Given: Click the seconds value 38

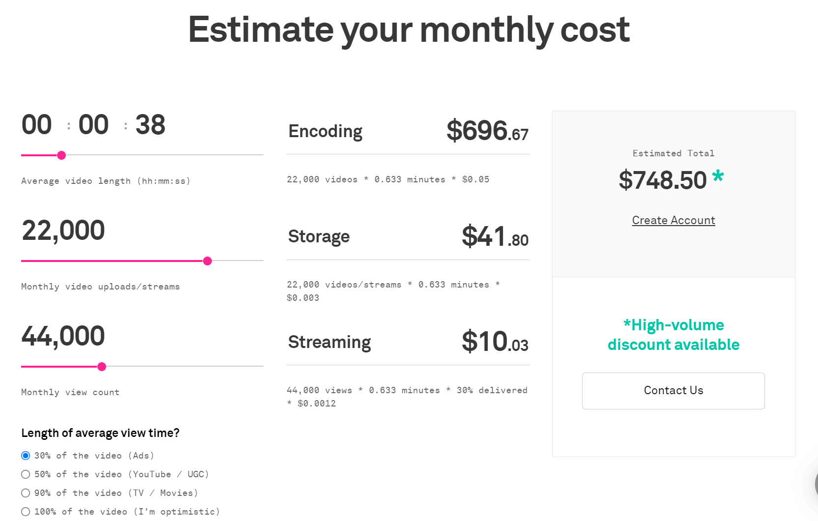Looking at the screenshot, I should [150, 125].
